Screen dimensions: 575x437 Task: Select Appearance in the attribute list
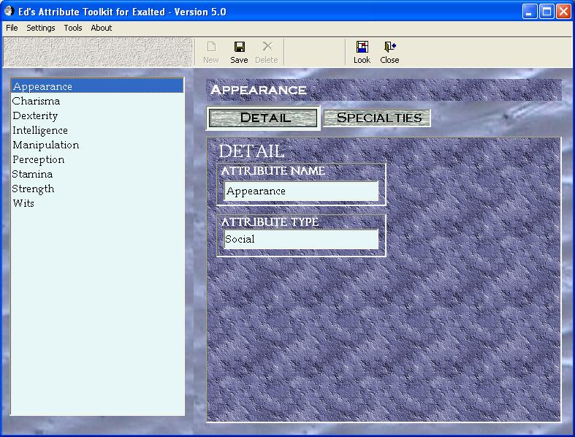(97, 86)
